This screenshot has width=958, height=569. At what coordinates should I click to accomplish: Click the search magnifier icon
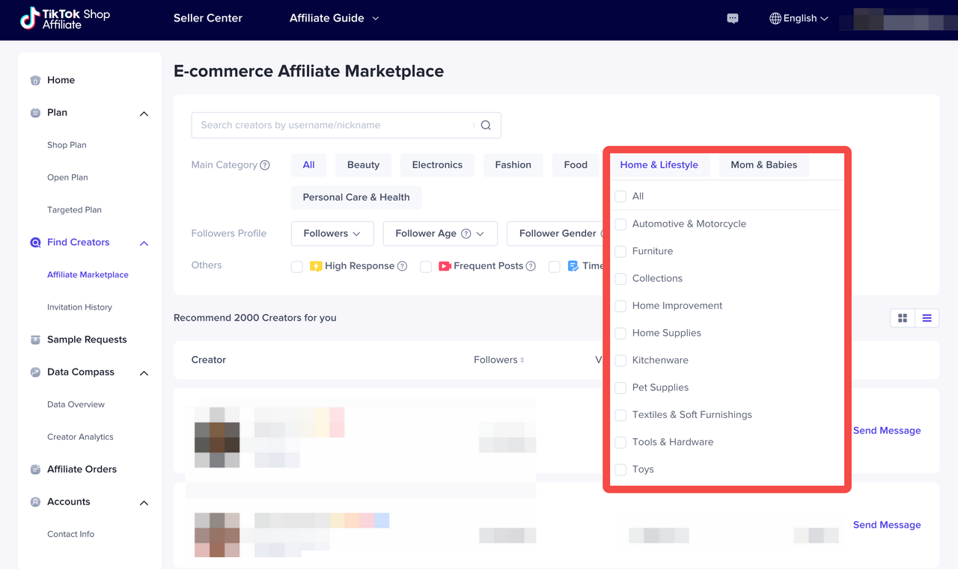485,125
